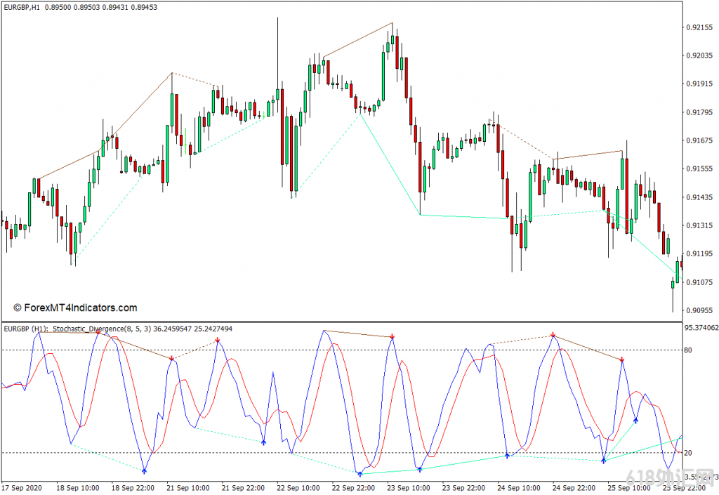The width and height of the screenshot is (719, 495).
Task: Open the ForexMT4Indicators.com watermark link
Action: [x=75, y=308]
